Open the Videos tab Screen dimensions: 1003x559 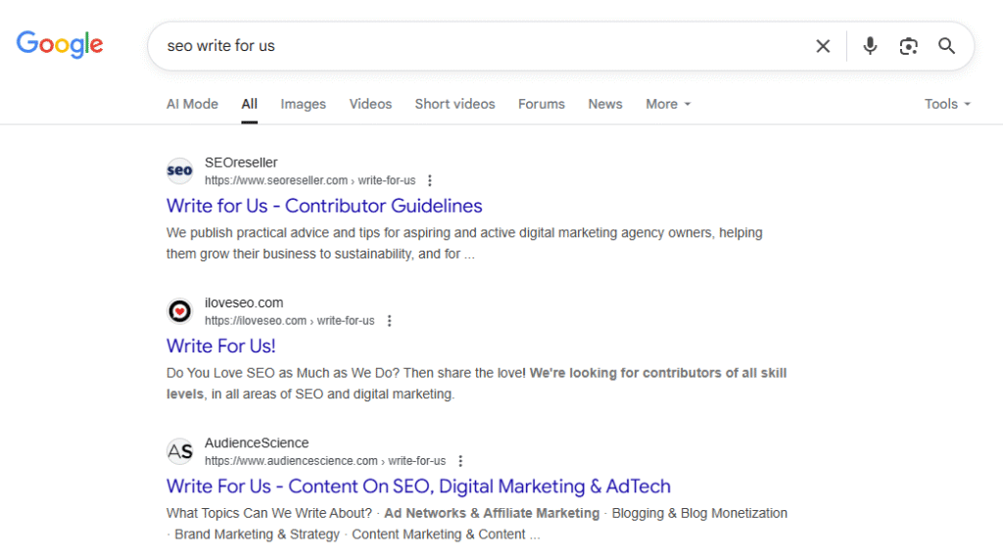[370, 104]
